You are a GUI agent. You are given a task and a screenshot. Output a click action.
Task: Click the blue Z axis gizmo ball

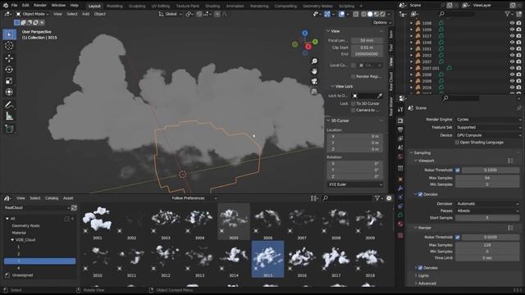[304, 33]
